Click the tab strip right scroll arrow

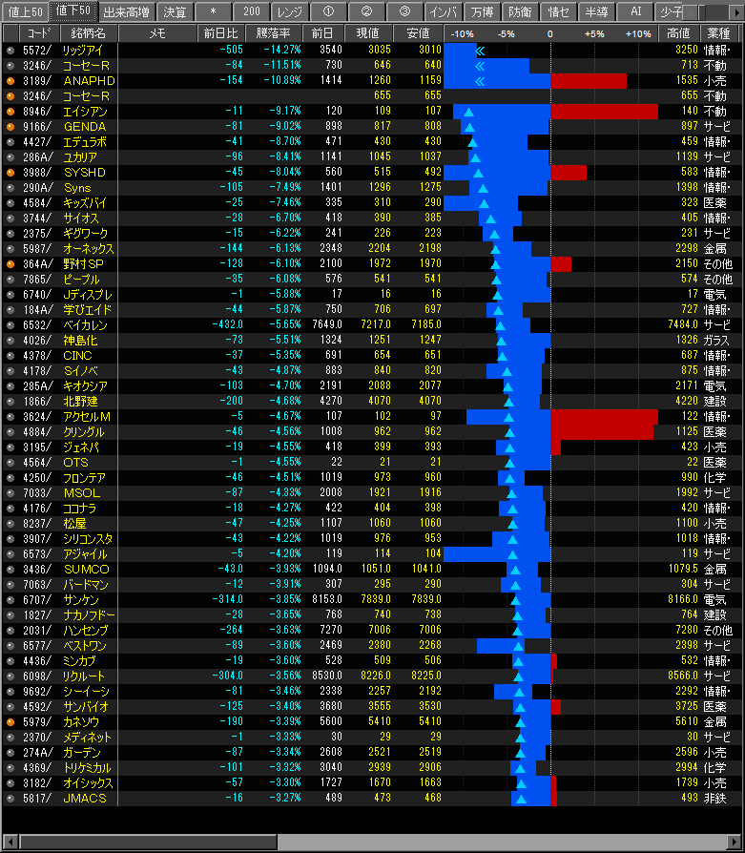(x=736, y=12)
